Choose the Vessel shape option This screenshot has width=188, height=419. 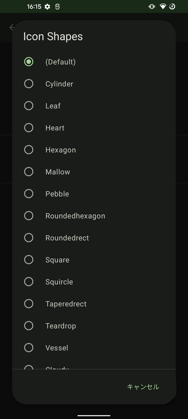pyautogui.click(x=94, y=348)
